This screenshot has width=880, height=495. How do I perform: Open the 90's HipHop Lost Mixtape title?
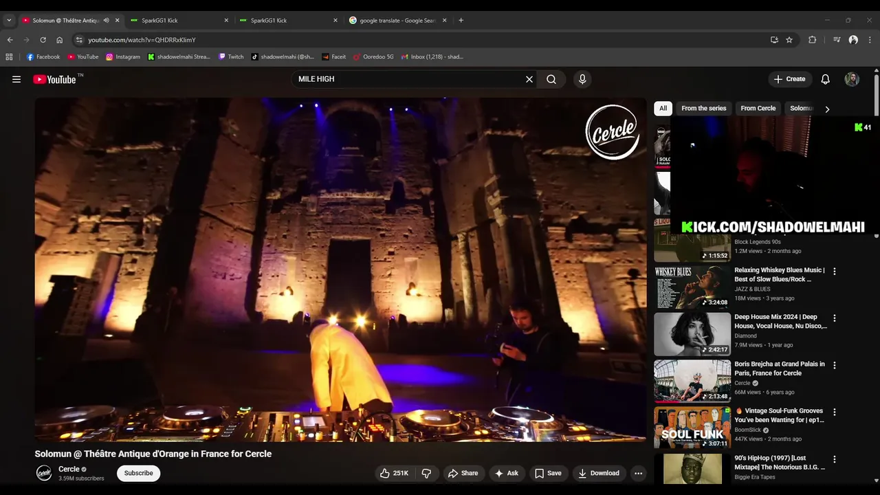point(780,462)
